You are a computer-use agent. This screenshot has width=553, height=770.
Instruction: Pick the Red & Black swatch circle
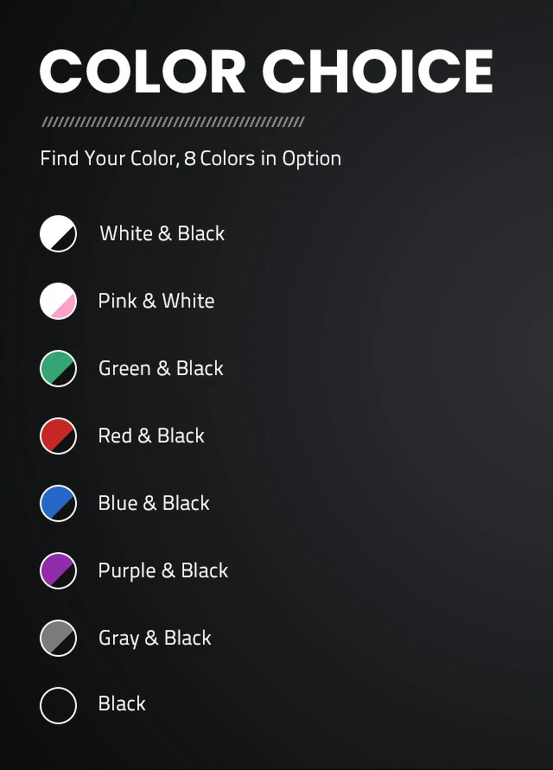point(58,436)
